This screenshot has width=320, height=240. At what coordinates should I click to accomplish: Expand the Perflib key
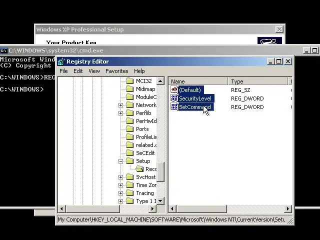click(120, 113)
